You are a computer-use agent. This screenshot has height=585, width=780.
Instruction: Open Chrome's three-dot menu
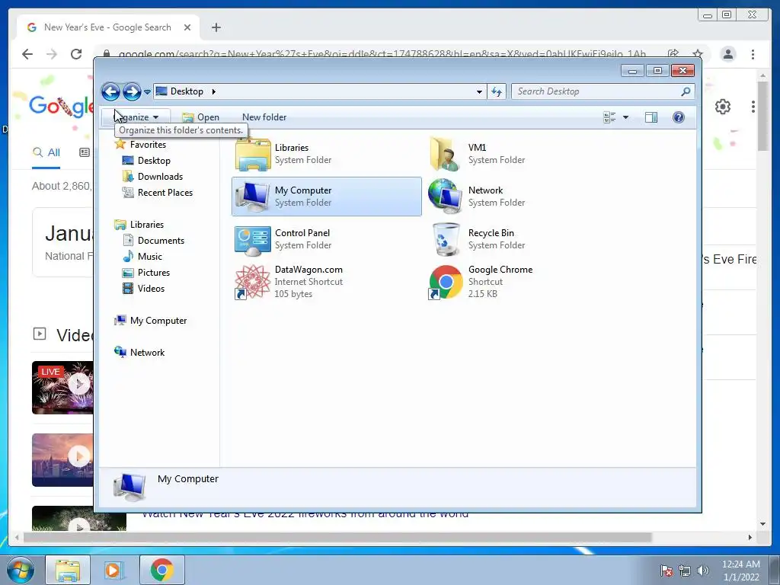(x=753, y=54)
